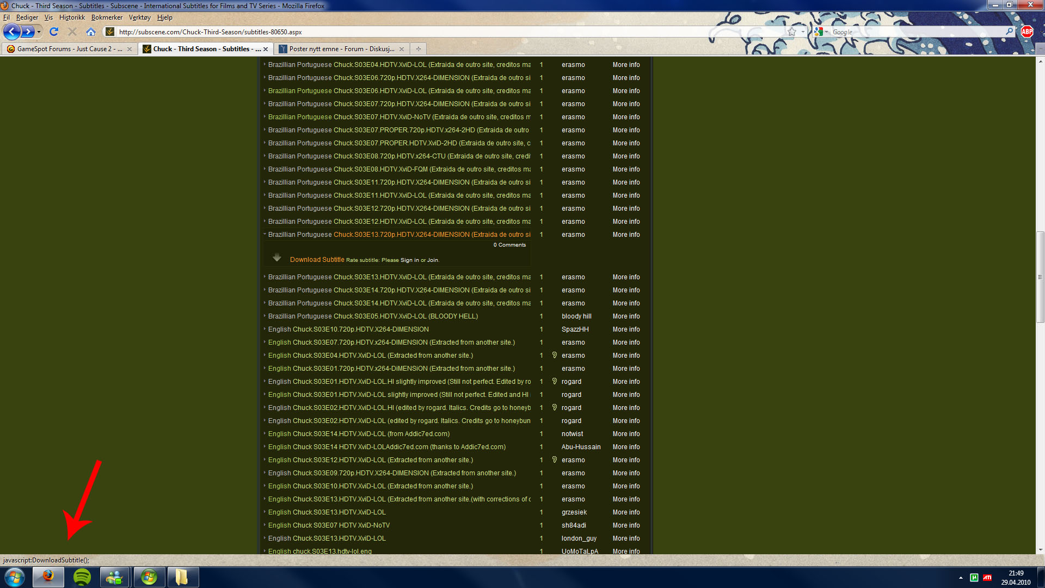Click the green H tray icon
1045x588 pixels.
(974, 578)
